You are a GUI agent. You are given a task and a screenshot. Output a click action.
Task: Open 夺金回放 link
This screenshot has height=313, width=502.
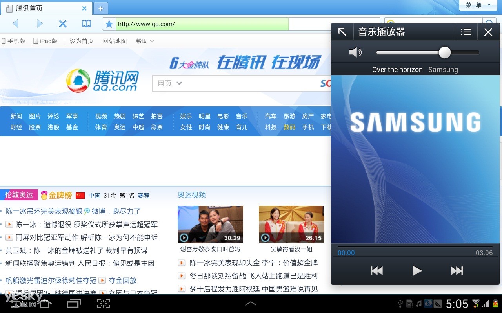(122, 281)
